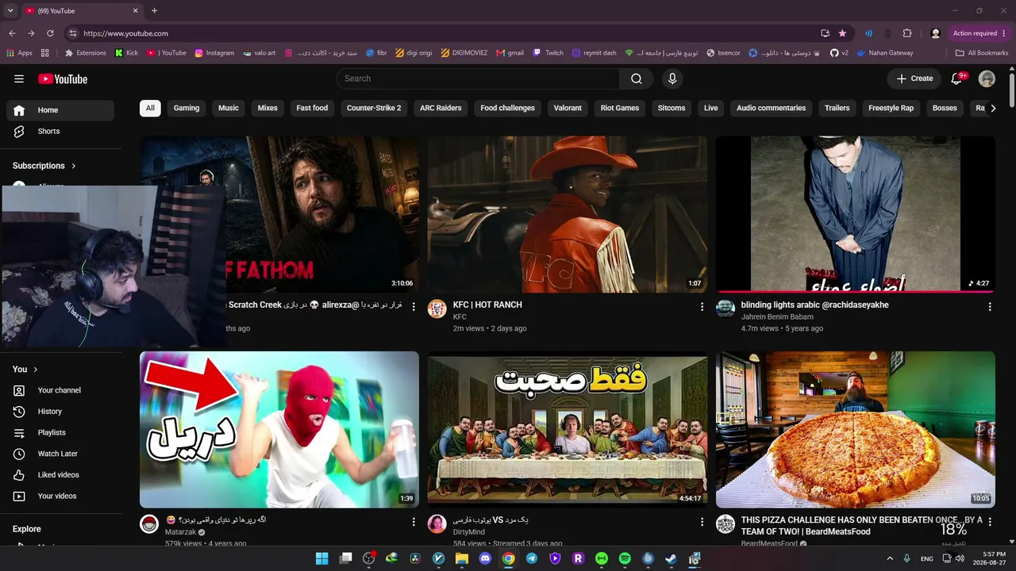The height and width of the screenshot is (571, 1016).
Task: Click the Chrome address bar URL
Action: tap(125, 33)
